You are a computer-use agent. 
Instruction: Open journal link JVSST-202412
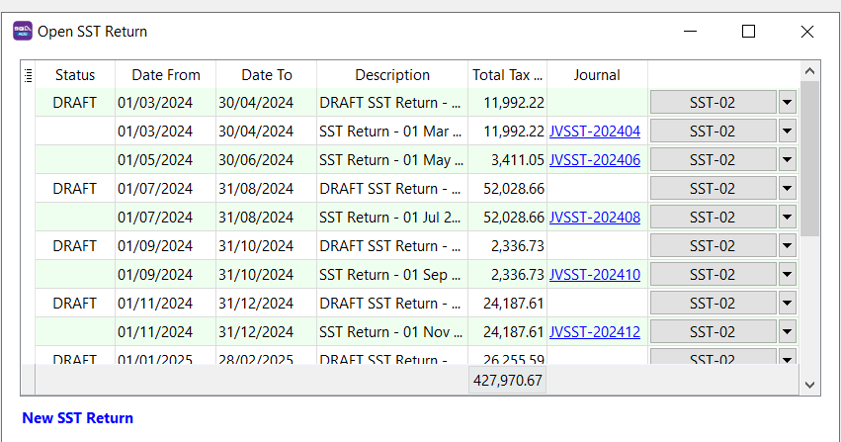594,332
